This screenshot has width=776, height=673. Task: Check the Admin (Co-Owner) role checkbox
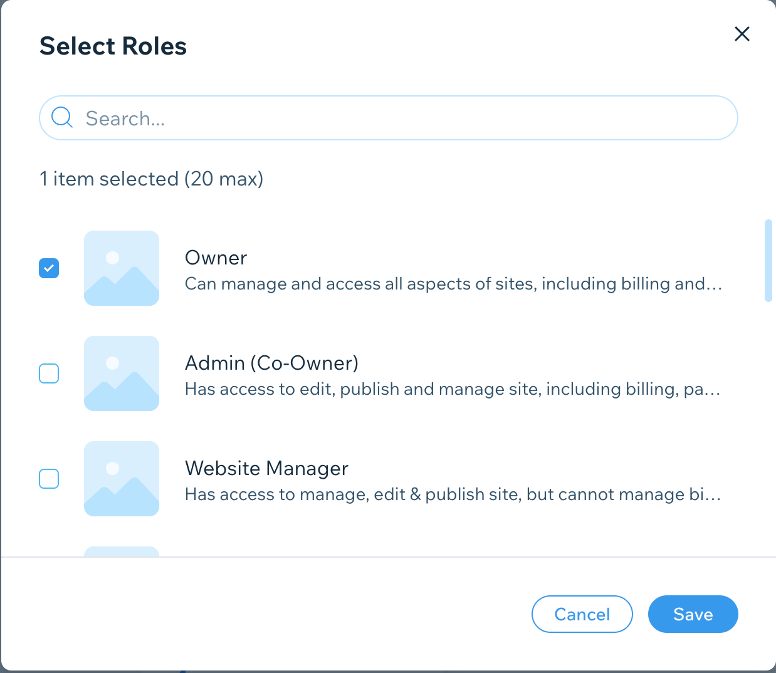point(49,373)
